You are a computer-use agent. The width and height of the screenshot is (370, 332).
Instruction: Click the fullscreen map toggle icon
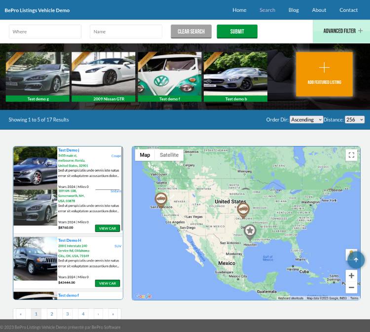[351, 155]
